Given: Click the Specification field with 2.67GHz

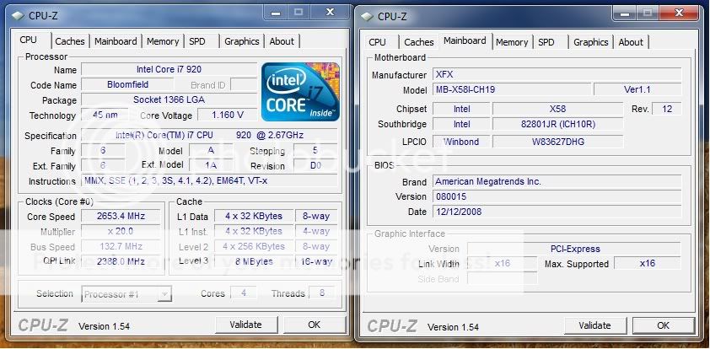Looking at the screenshot, I should tap(209, 136).
